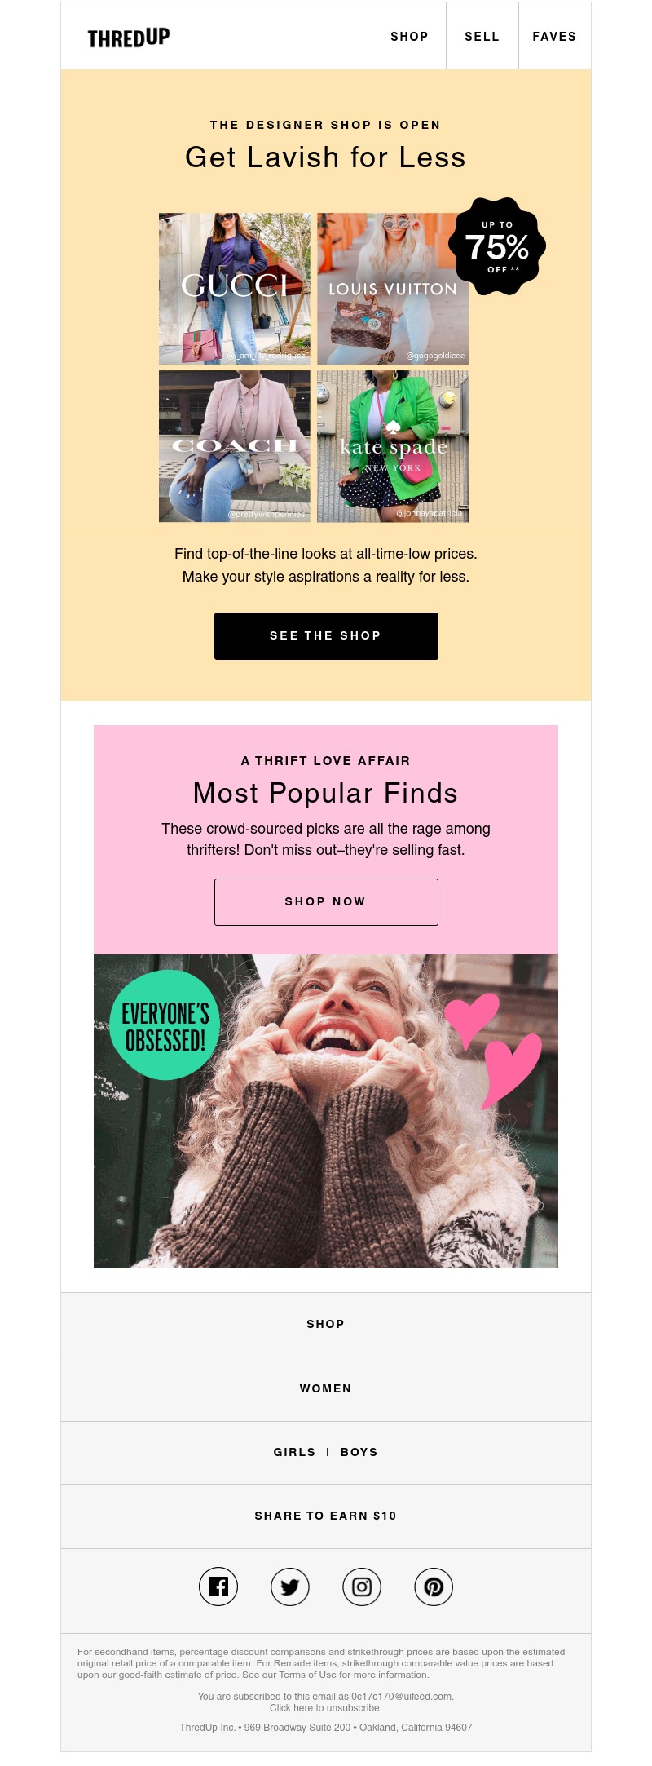The height and width of the screenshot is (1766, 652).
Task: Open the Twitter bird icon
Action: (290, 1587)
